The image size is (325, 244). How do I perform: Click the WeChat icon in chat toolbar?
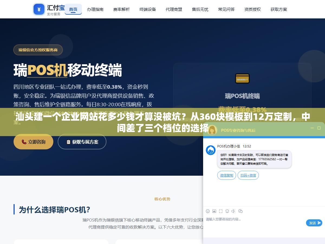(x=240, y=211)
